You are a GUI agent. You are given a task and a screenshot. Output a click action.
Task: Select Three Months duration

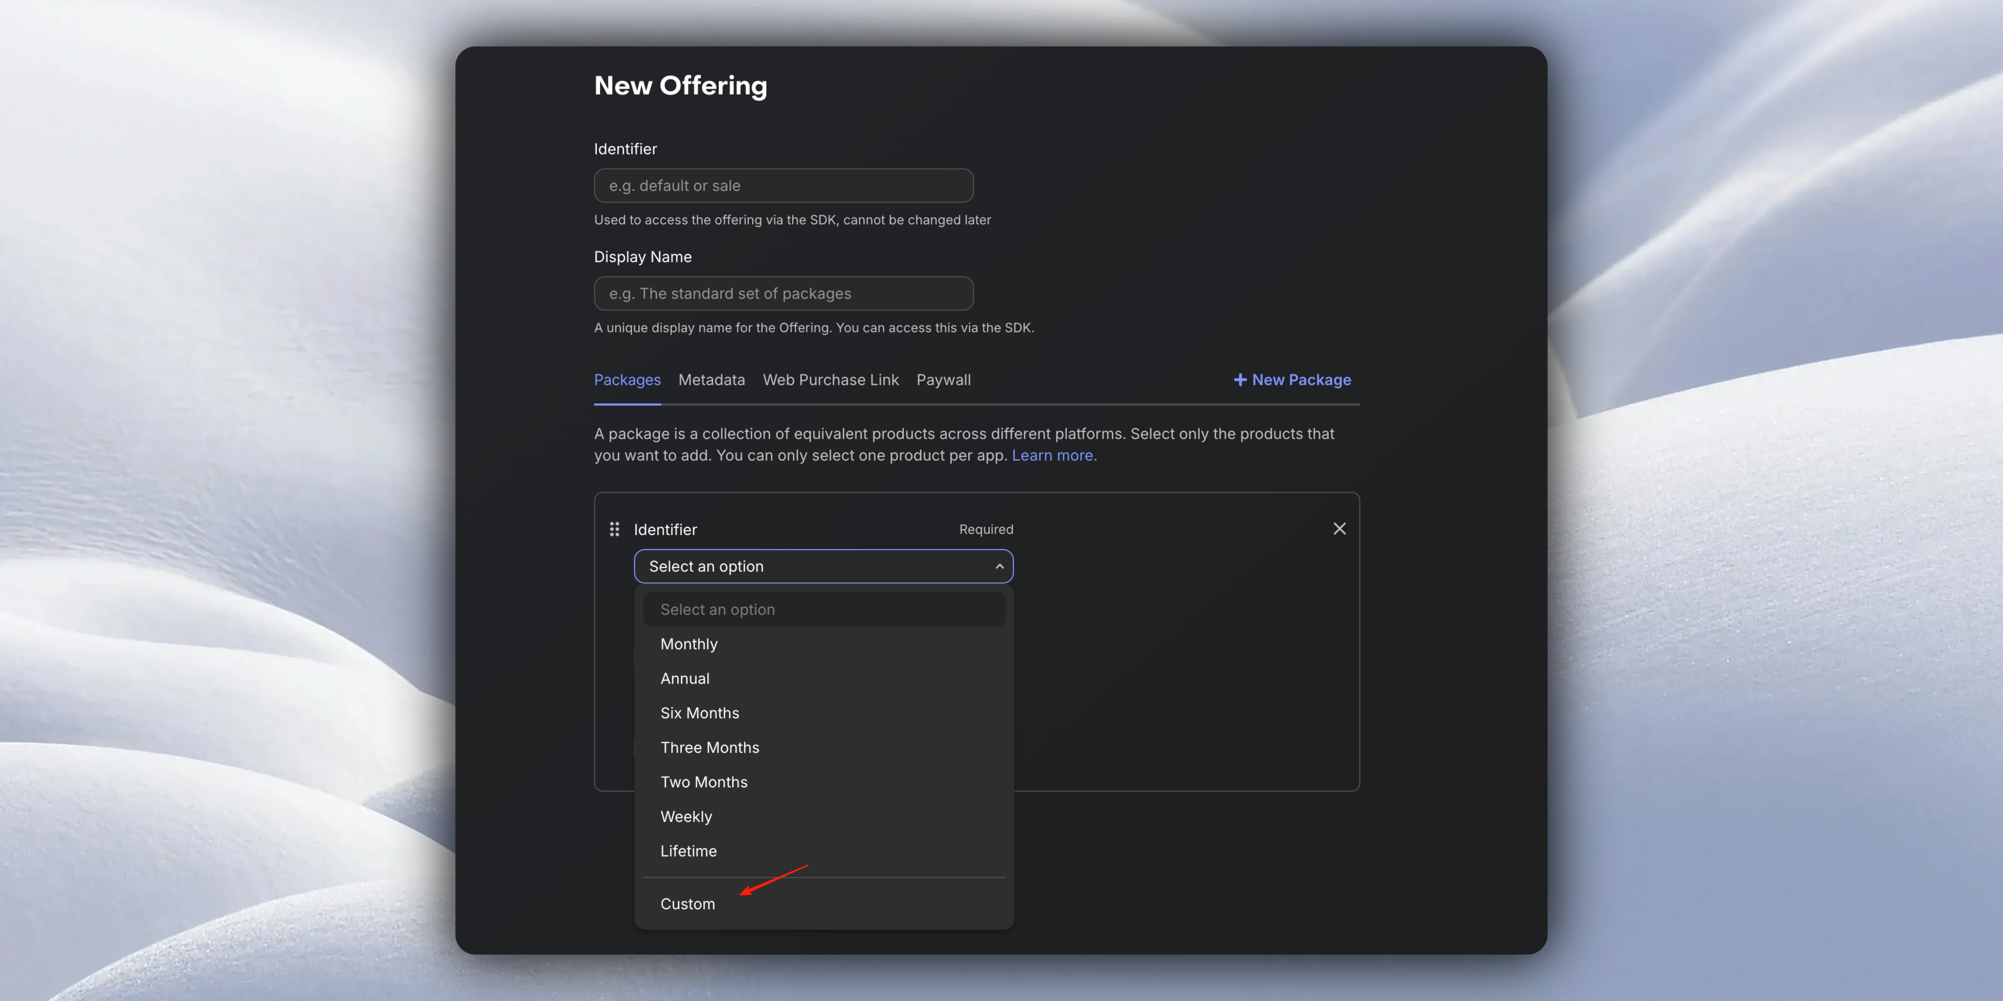[x=710, y=747]
